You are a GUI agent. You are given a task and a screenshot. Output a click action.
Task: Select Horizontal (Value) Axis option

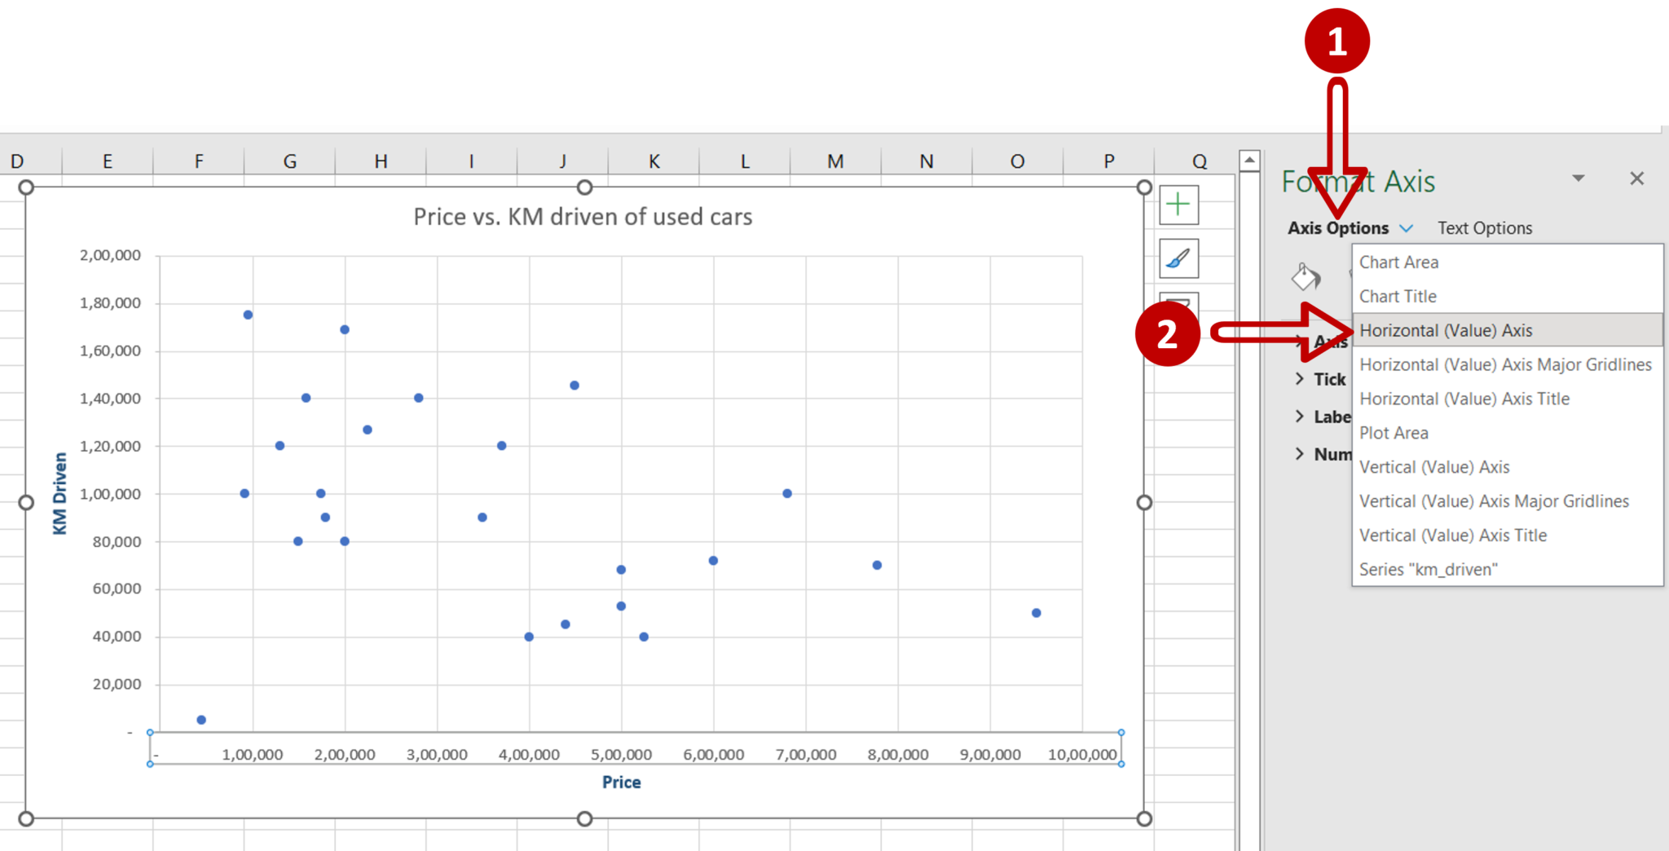coord(1446,330)
